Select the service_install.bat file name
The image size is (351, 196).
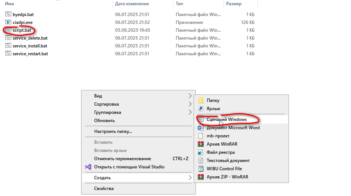[x=30, y=46]
